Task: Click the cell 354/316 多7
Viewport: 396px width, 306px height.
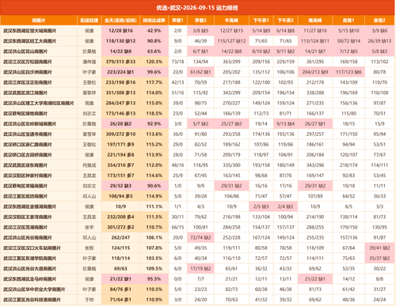Action: [120, 165]
